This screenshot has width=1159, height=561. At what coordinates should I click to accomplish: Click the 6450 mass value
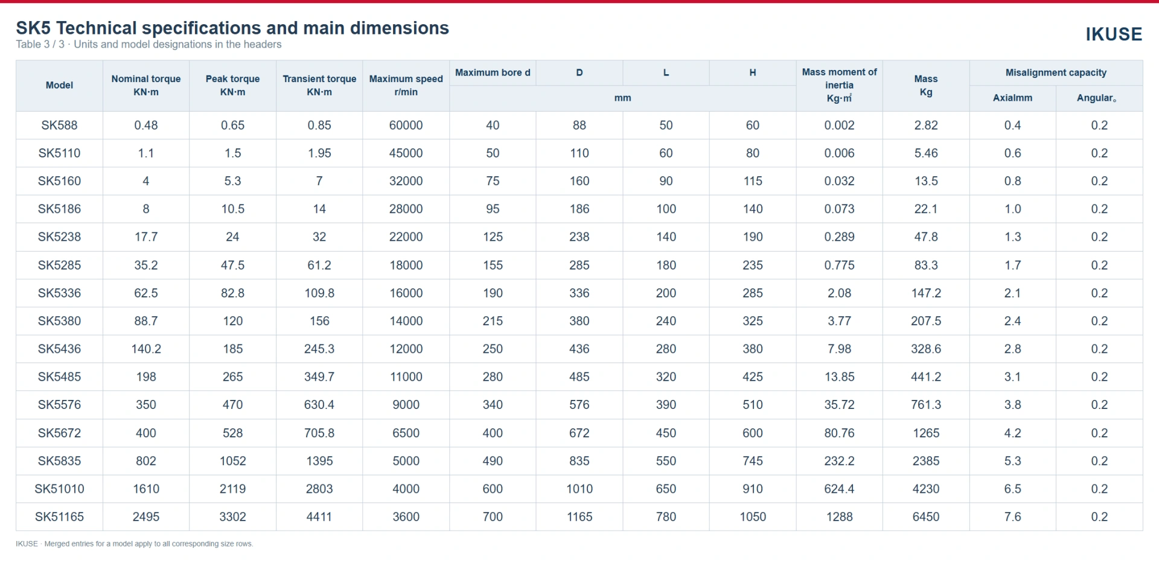coord(926,517)
